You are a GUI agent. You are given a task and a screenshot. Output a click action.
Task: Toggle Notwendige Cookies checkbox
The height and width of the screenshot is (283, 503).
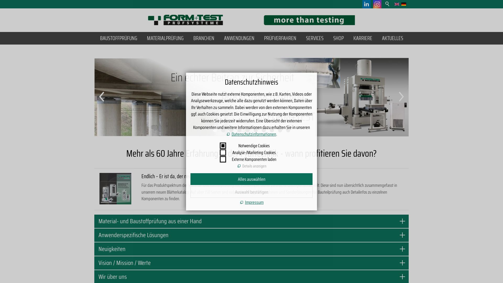click(223, 145)
